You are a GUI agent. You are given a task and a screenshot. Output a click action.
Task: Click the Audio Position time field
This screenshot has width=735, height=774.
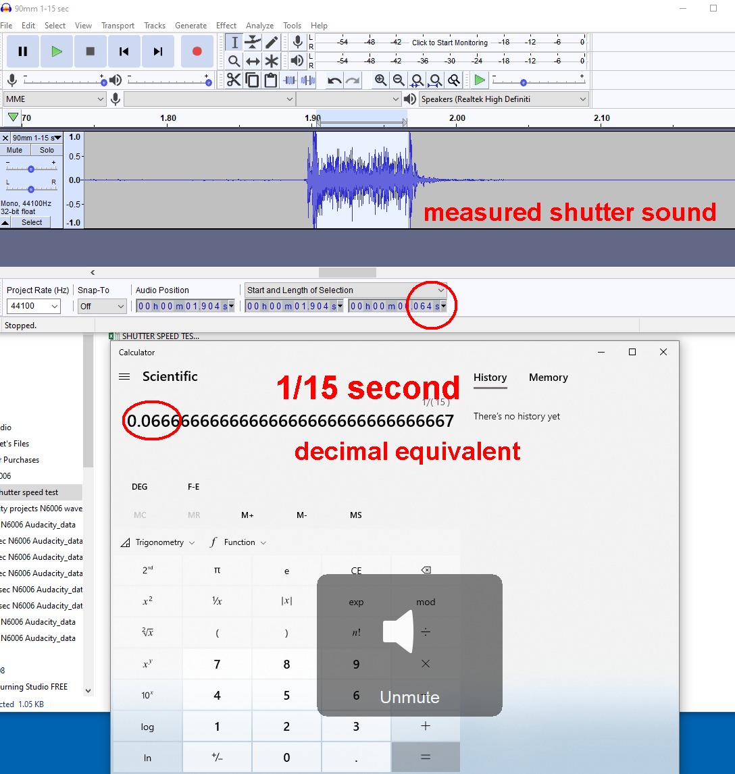(185, 306)
